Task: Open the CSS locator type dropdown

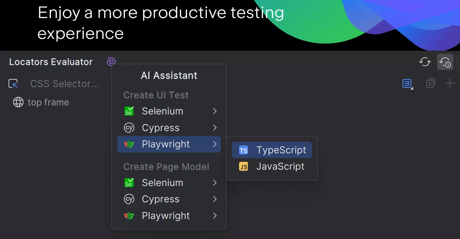Action: point(407,84)
